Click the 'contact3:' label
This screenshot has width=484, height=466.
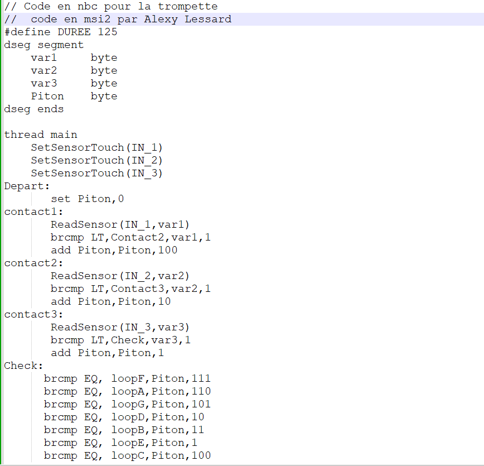[33, 314]
